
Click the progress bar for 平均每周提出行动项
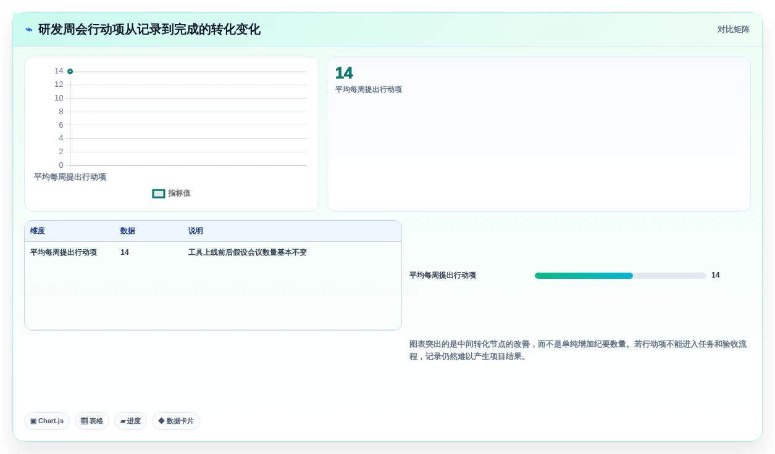click(x=621, y=276)
